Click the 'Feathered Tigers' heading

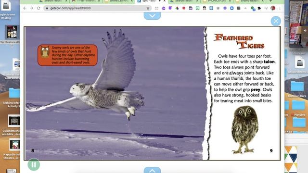[x=239, y=41]
